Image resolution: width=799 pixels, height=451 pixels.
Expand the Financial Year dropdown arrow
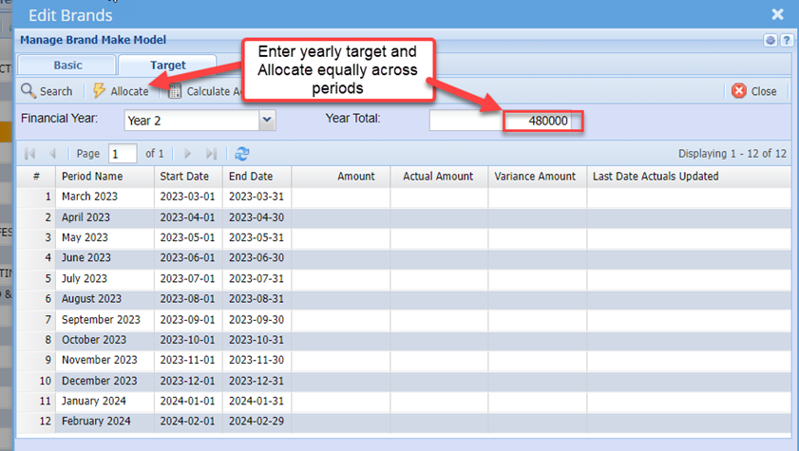tap(267, 121)
